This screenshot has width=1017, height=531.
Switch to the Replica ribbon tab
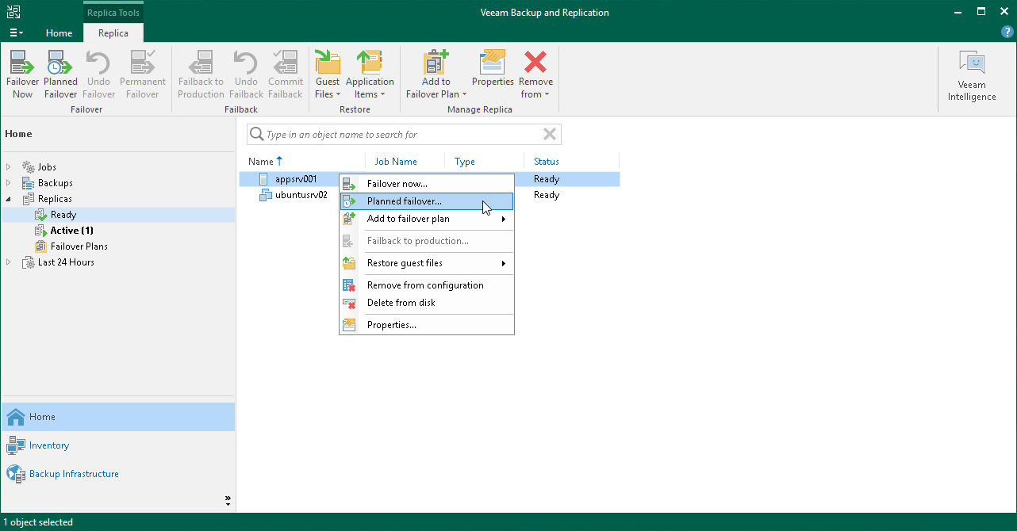[113, 33]
